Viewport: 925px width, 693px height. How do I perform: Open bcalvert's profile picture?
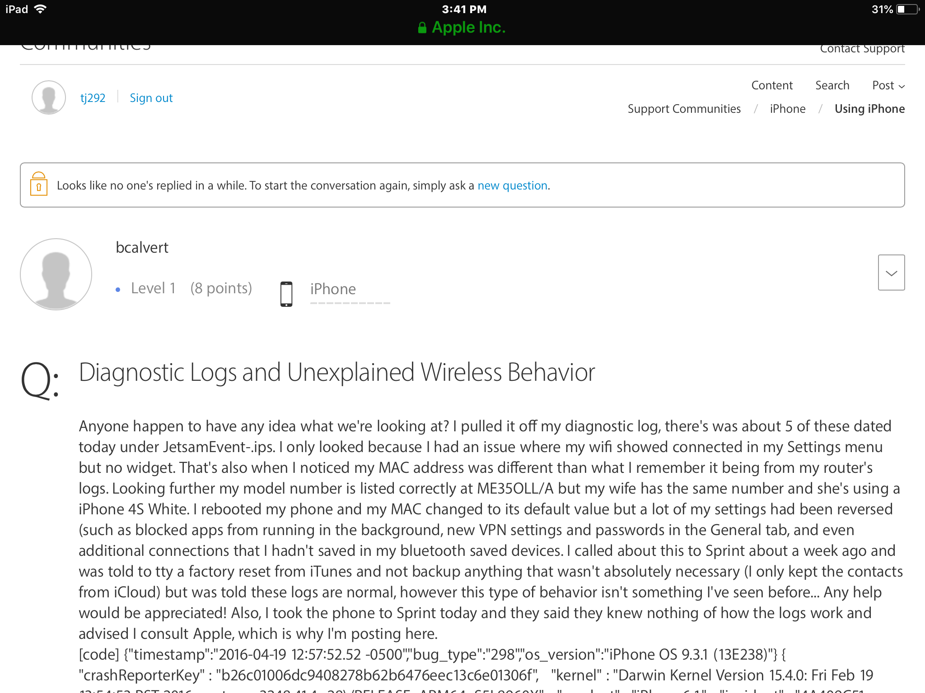[56, 274]
